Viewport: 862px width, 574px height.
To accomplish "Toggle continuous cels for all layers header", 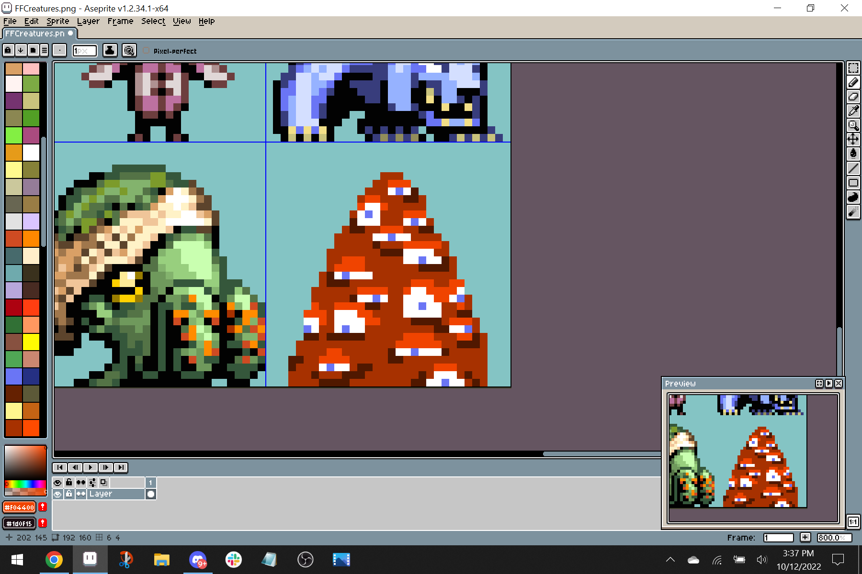I will [80, 482].
